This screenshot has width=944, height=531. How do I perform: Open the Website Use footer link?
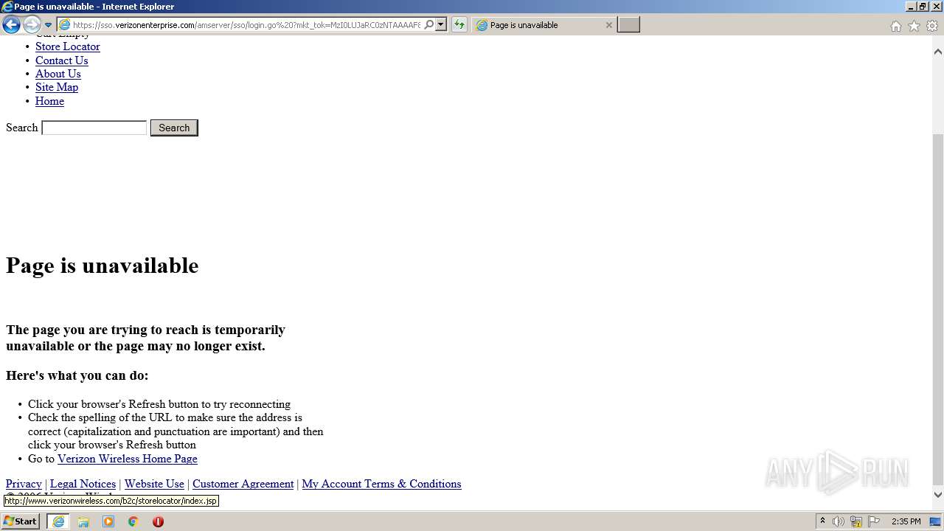154,484
